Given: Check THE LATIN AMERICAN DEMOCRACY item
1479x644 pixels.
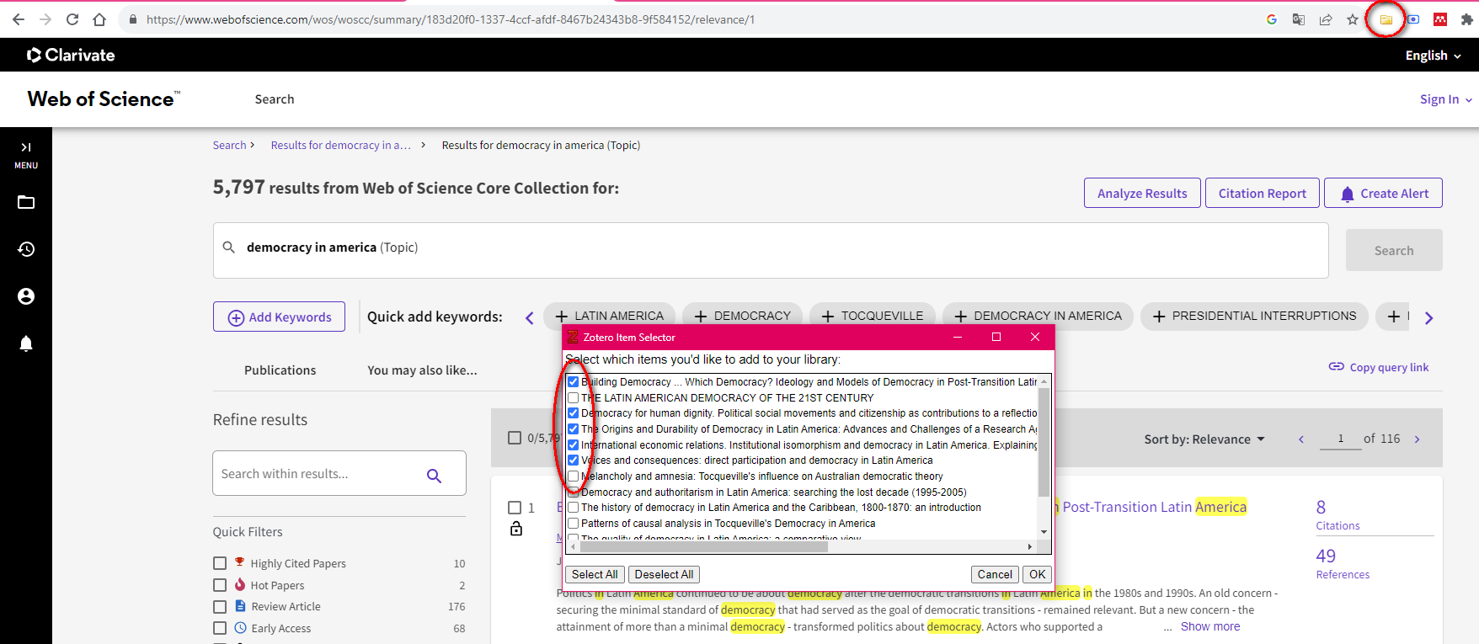Looking at the screenshot, I should pos(574,397).
